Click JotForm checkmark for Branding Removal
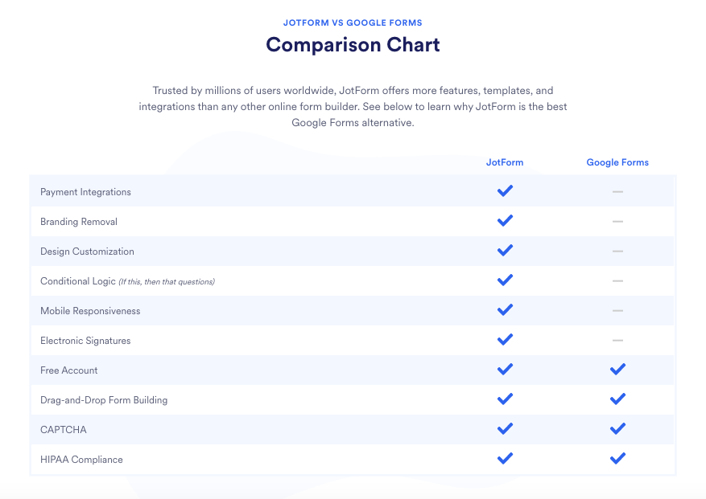 [505, 221]
